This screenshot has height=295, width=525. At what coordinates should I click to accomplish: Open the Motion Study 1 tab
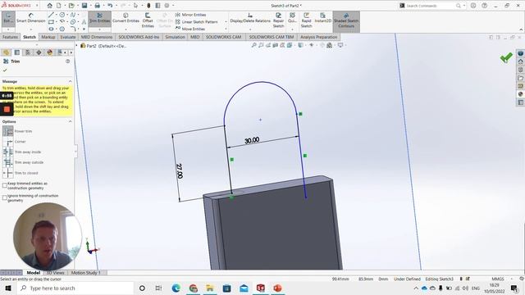coord(85,273)
